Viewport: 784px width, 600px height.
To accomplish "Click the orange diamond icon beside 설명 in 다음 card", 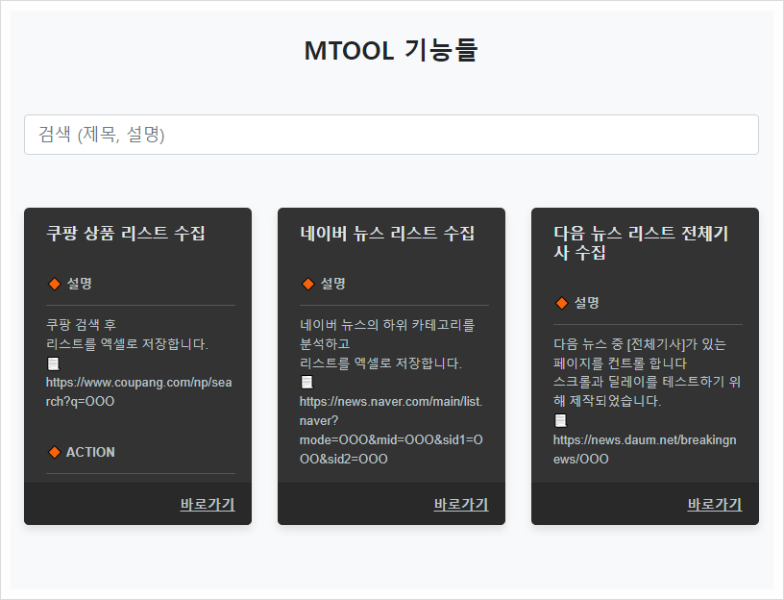I will tap(561, 303).
